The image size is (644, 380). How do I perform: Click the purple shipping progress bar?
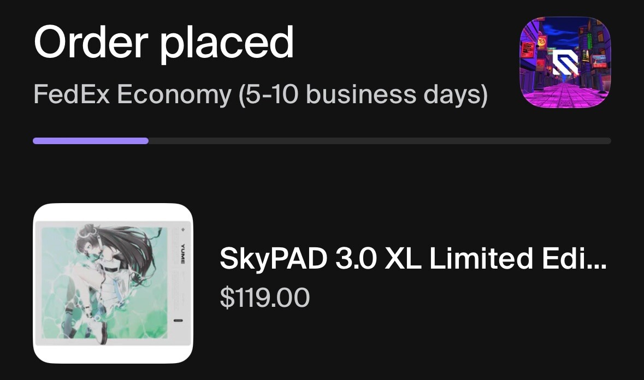click(x=90, y=141)
